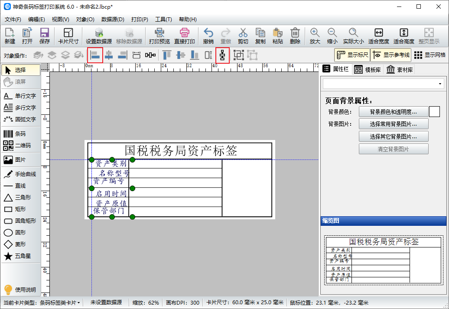
Task: Click the 背景颜色和透明度 button
Action: click(393, 112)
